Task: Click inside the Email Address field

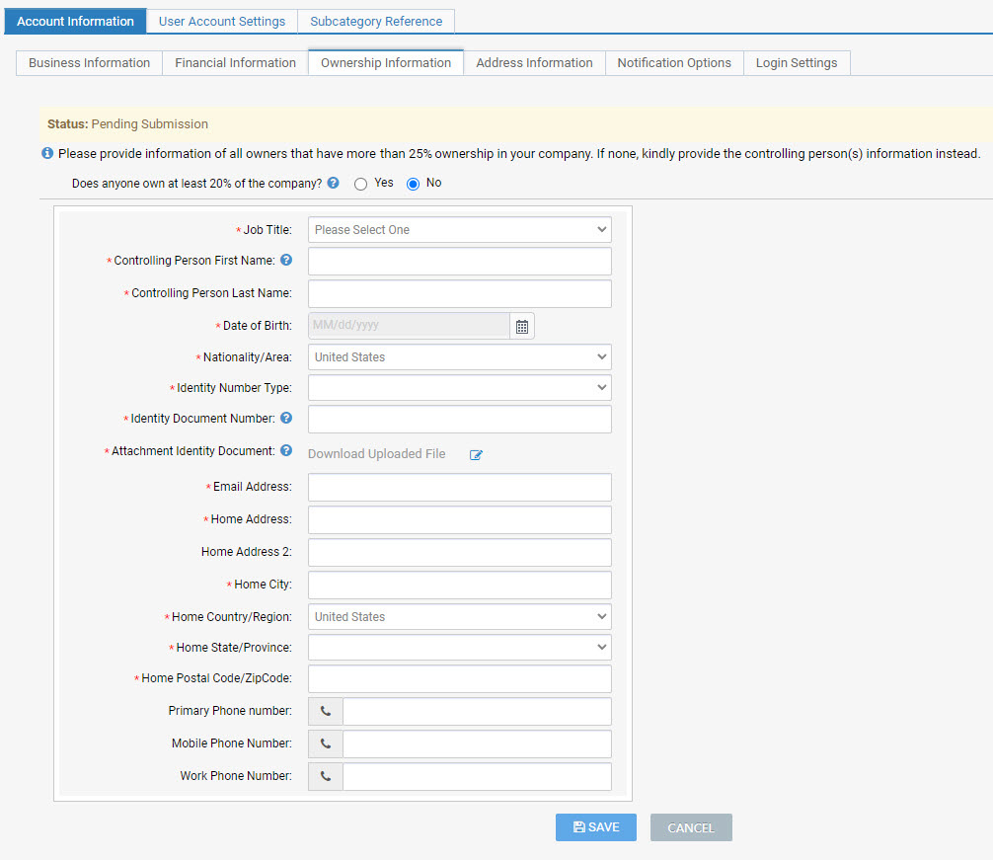Action: (459, 487)
